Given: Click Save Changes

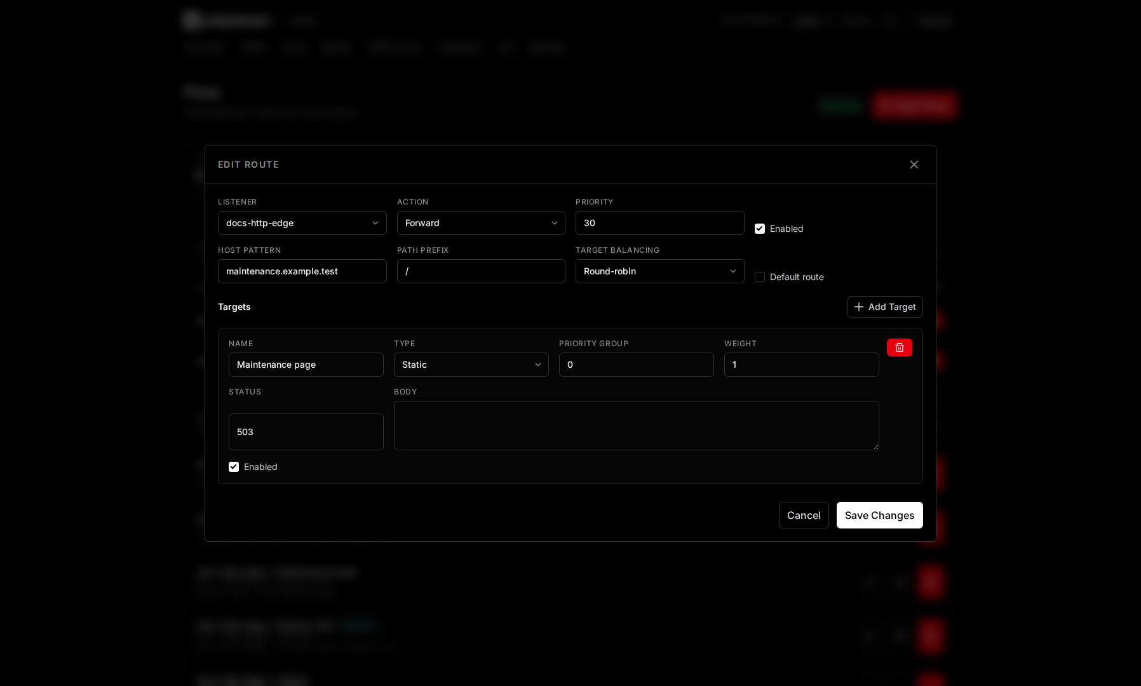Looking at the screenshot, I should coord(880,515).
